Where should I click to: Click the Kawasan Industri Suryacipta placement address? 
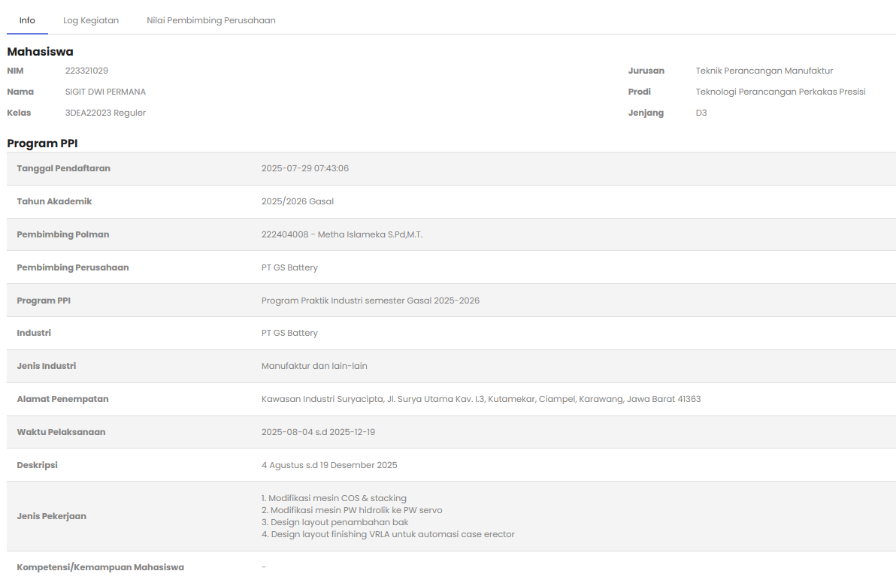pyautogui.click(x=480, y=399)
